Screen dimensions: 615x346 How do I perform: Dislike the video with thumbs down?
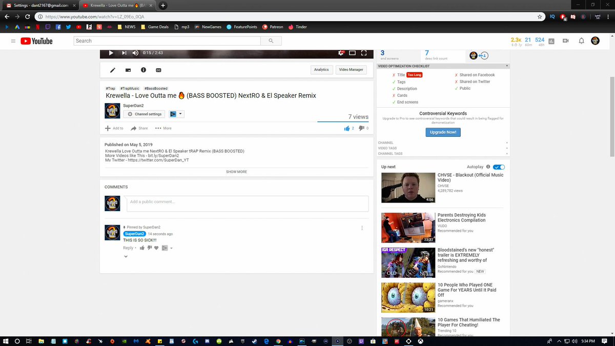(x=361, y=128)
